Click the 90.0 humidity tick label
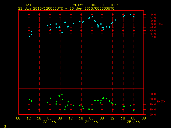This screenshot has width=171, height=128. click(x=153, y=94)
